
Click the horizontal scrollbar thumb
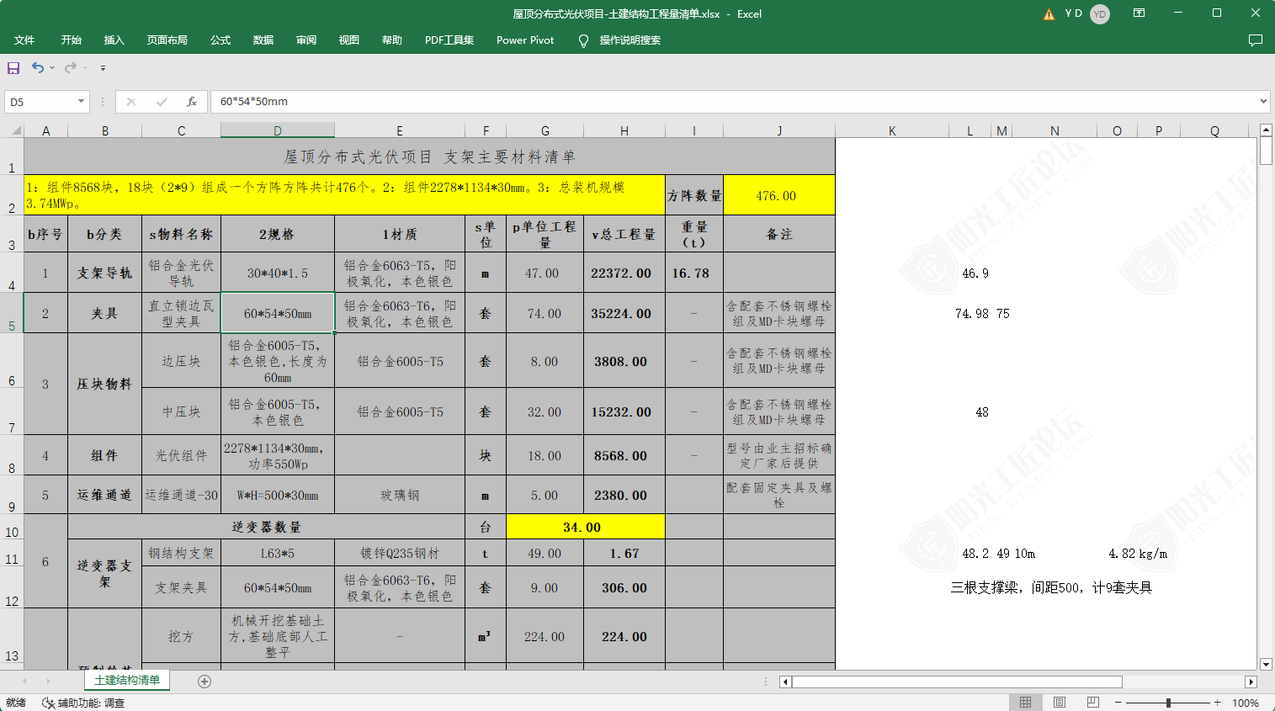click(957, 682)
